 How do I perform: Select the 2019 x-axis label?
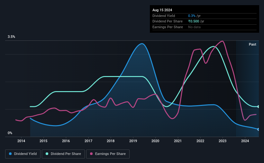pyautogui.click(x=133, y=141)
